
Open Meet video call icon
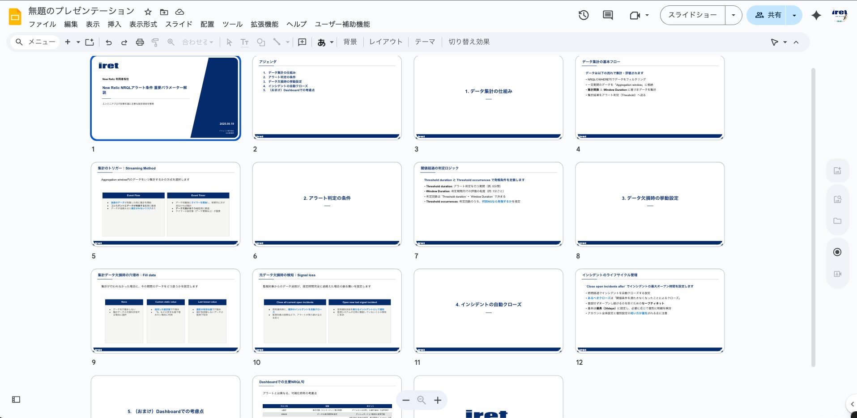[635, 15]
